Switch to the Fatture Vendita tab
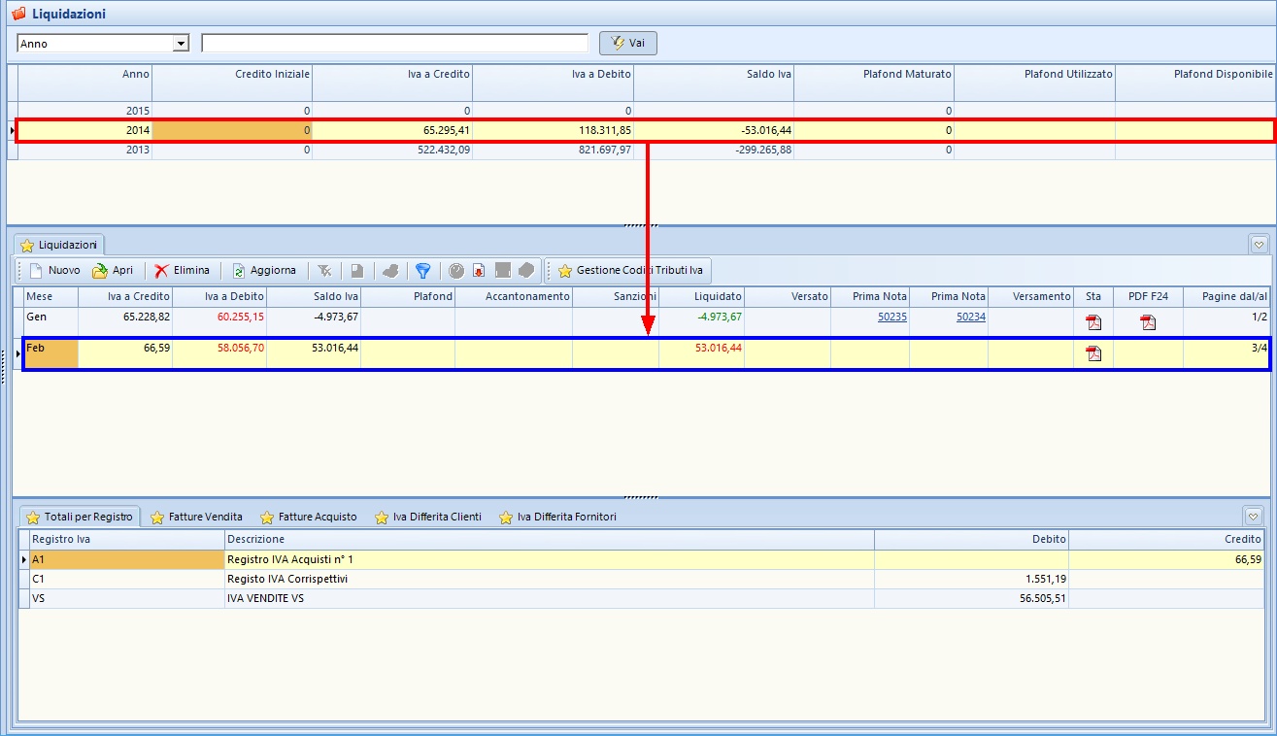The image size is (1277, 736). tap(196, 517)
